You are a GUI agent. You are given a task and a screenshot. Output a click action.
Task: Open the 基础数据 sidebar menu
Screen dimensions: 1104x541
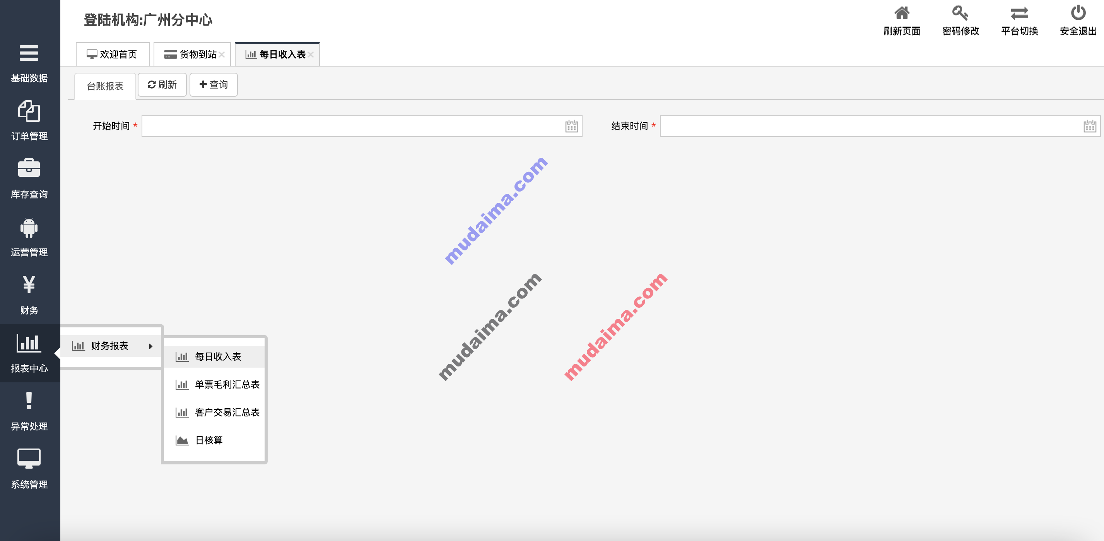click(29, 63)
